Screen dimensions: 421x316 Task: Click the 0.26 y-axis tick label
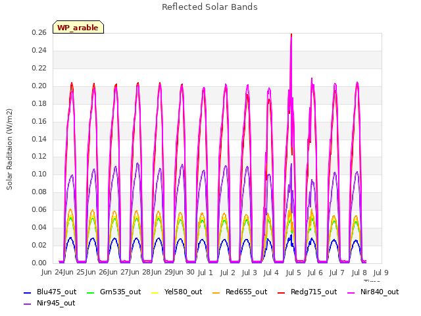coord(39,33)
